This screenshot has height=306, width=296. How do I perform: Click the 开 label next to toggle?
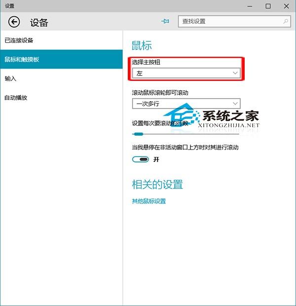click(156, 159)
